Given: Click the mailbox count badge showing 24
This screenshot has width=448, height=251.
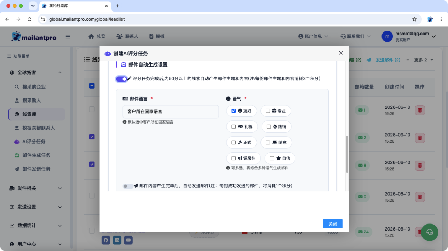Looking at the screenshot, I should 363,232.
